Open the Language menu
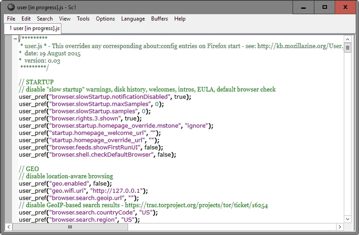The image size is (359, 235). (x=133, y=19)
